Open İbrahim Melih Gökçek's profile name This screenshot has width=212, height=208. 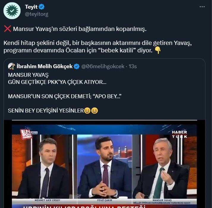click(x=45, y=66)
